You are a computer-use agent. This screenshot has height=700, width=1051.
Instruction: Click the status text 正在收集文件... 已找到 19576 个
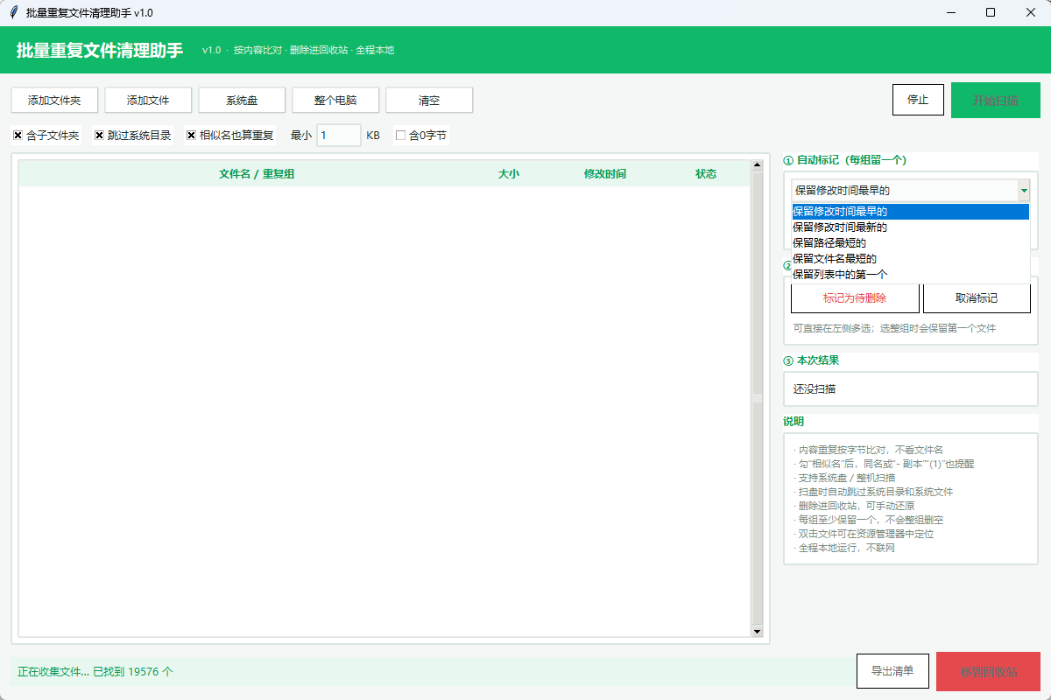[x=95, y=671]
